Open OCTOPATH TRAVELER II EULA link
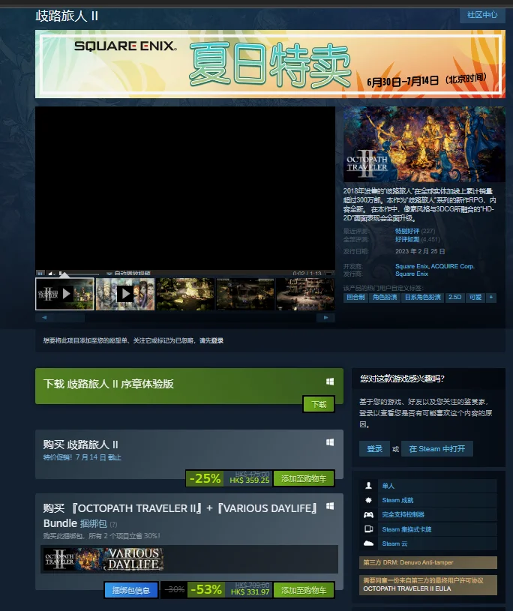The image size is (513, 611). click(407, 589)
